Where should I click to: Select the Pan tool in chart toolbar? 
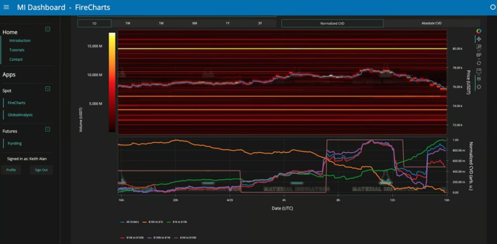click(479, 39)
